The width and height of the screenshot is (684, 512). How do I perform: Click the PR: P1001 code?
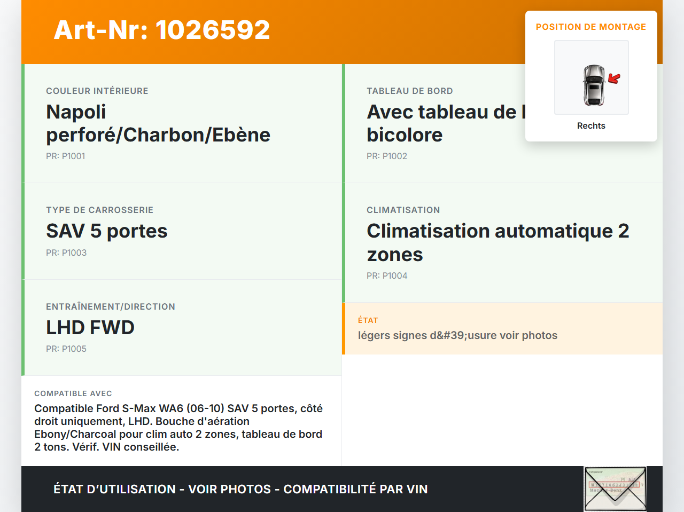coord(66,156)
